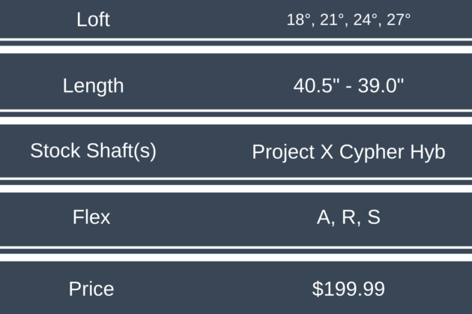Select the 39.0" length value
The image size is (472, 314).
coord(382,85)
